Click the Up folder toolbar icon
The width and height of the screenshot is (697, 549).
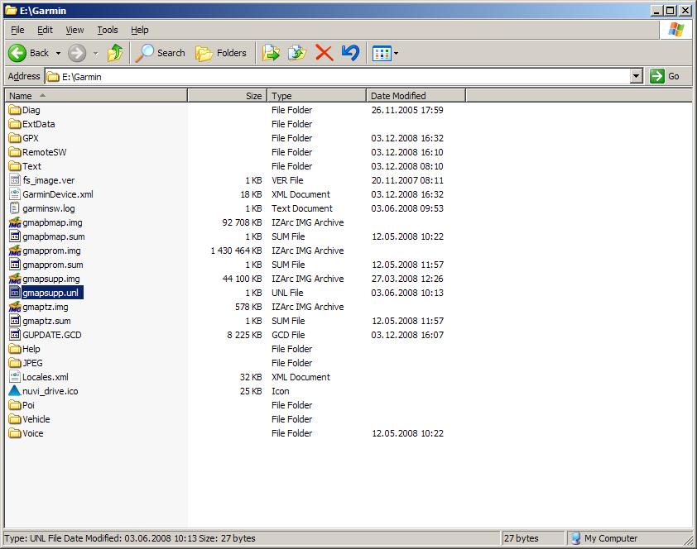(115, 53)
